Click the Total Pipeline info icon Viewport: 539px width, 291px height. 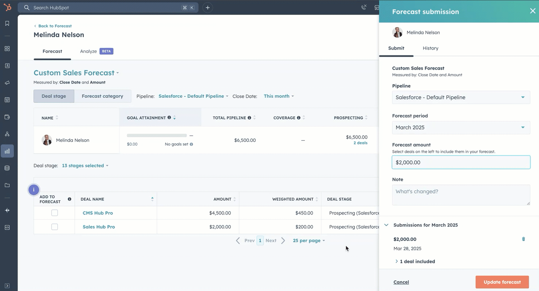(249, 118)
